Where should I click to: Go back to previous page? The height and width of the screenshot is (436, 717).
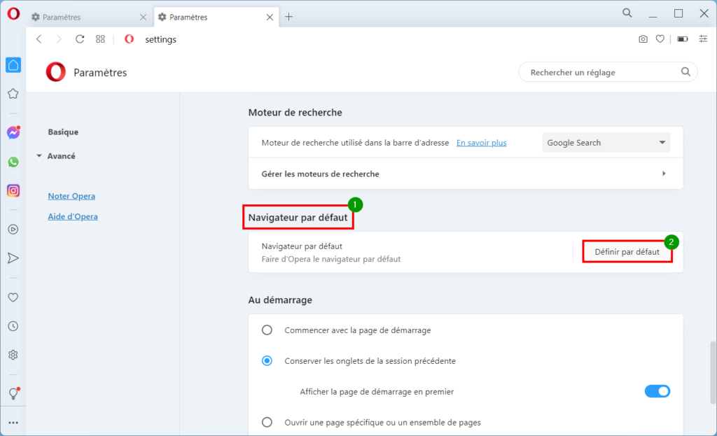(39, 39)
